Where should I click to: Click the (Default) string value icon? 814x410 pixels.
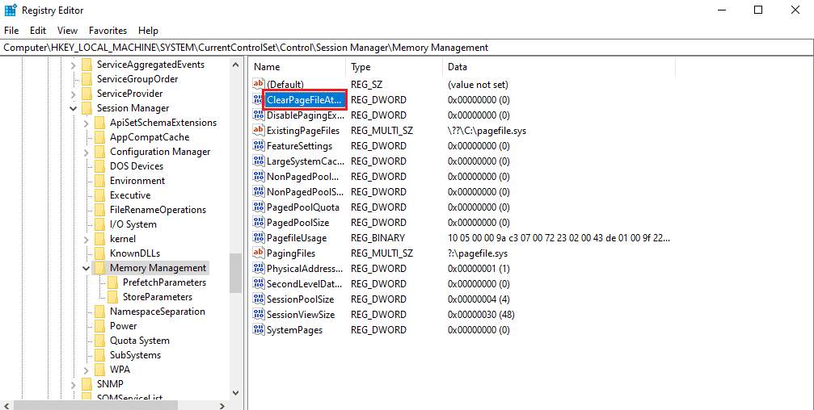[258, 84]
